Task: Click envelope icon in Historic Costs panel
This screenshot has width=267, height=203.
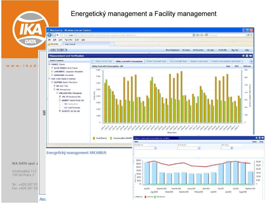Action: (x=263, y=138)
